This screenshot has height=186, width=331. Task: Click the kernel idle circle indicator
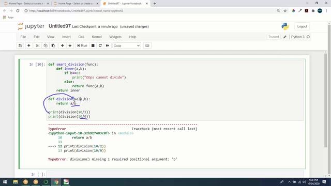pos(308,37)
